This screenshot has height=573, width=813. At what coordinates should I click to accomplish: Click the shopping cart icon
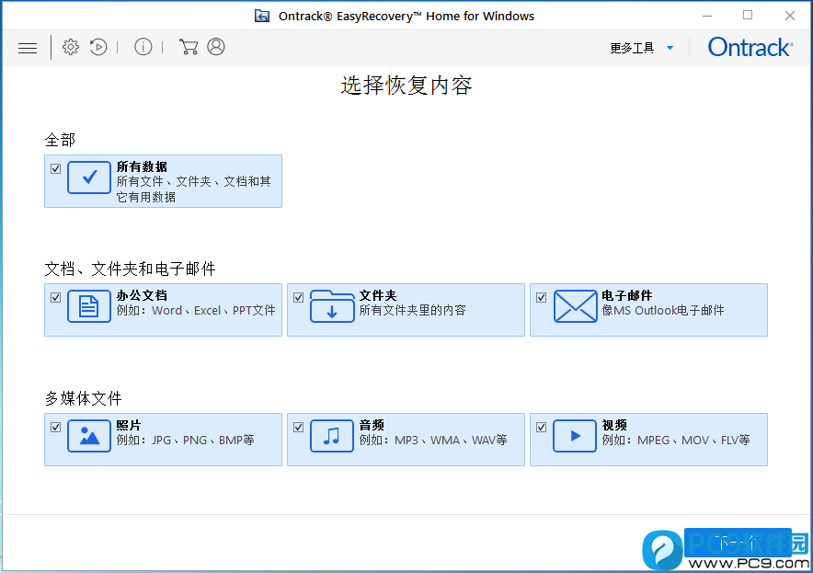[x=189, y=47]
